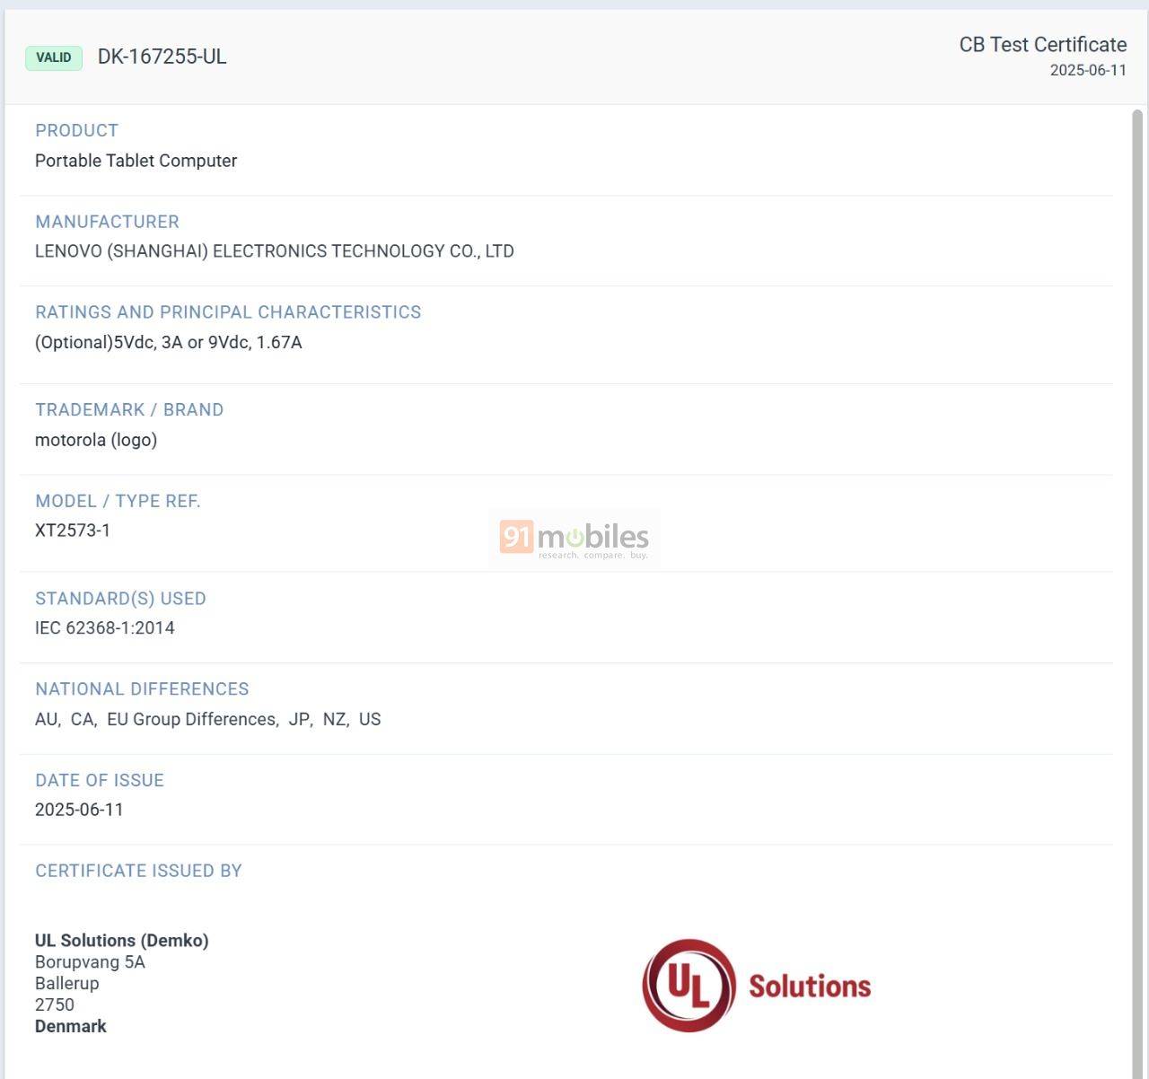Click the CB Test Certificate heading

[1043, 45]
